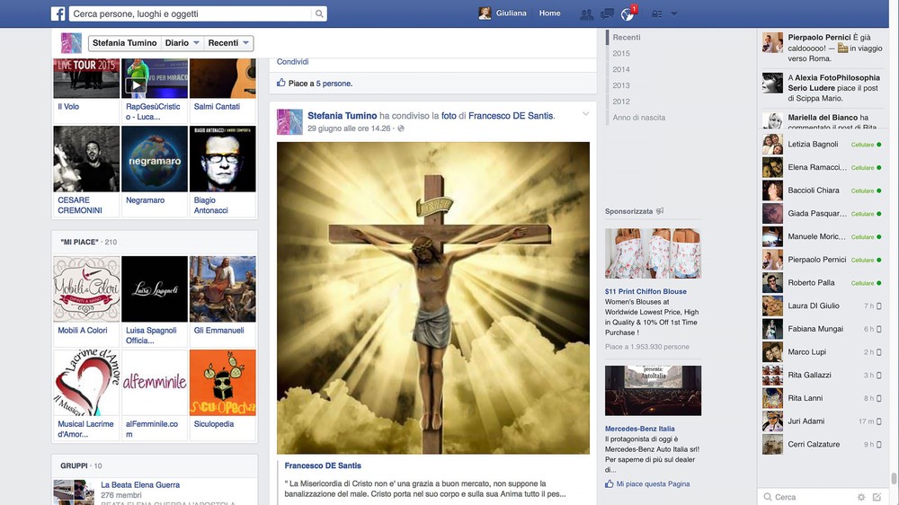Open the messages icon
Viewport: 899px width, 505px height.
(607, 14)
